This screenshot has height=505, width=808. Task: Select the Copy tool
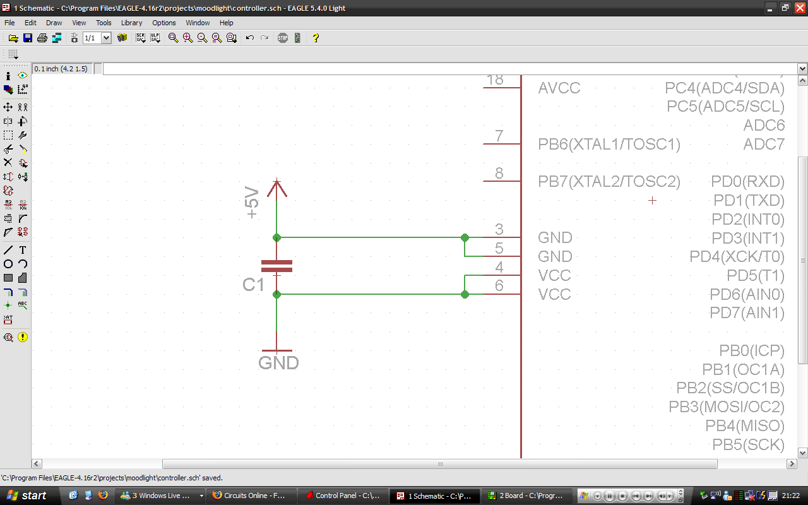pos(23,107)
